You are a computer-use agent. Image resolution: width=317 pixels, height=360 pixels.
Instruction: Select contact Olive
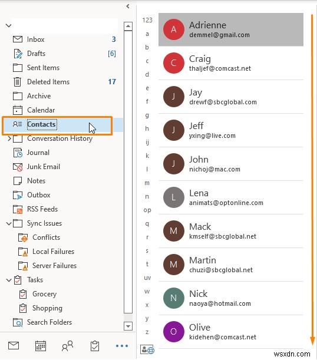(231, 332)
